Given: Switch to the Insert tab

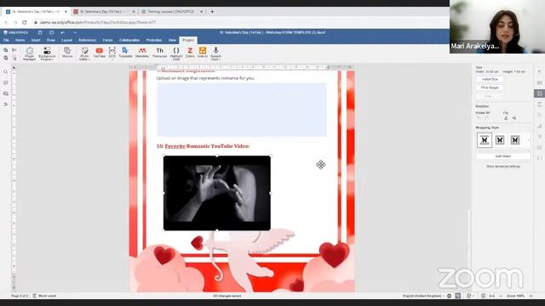Looking at the screenshot, I should tap(36, 40).
